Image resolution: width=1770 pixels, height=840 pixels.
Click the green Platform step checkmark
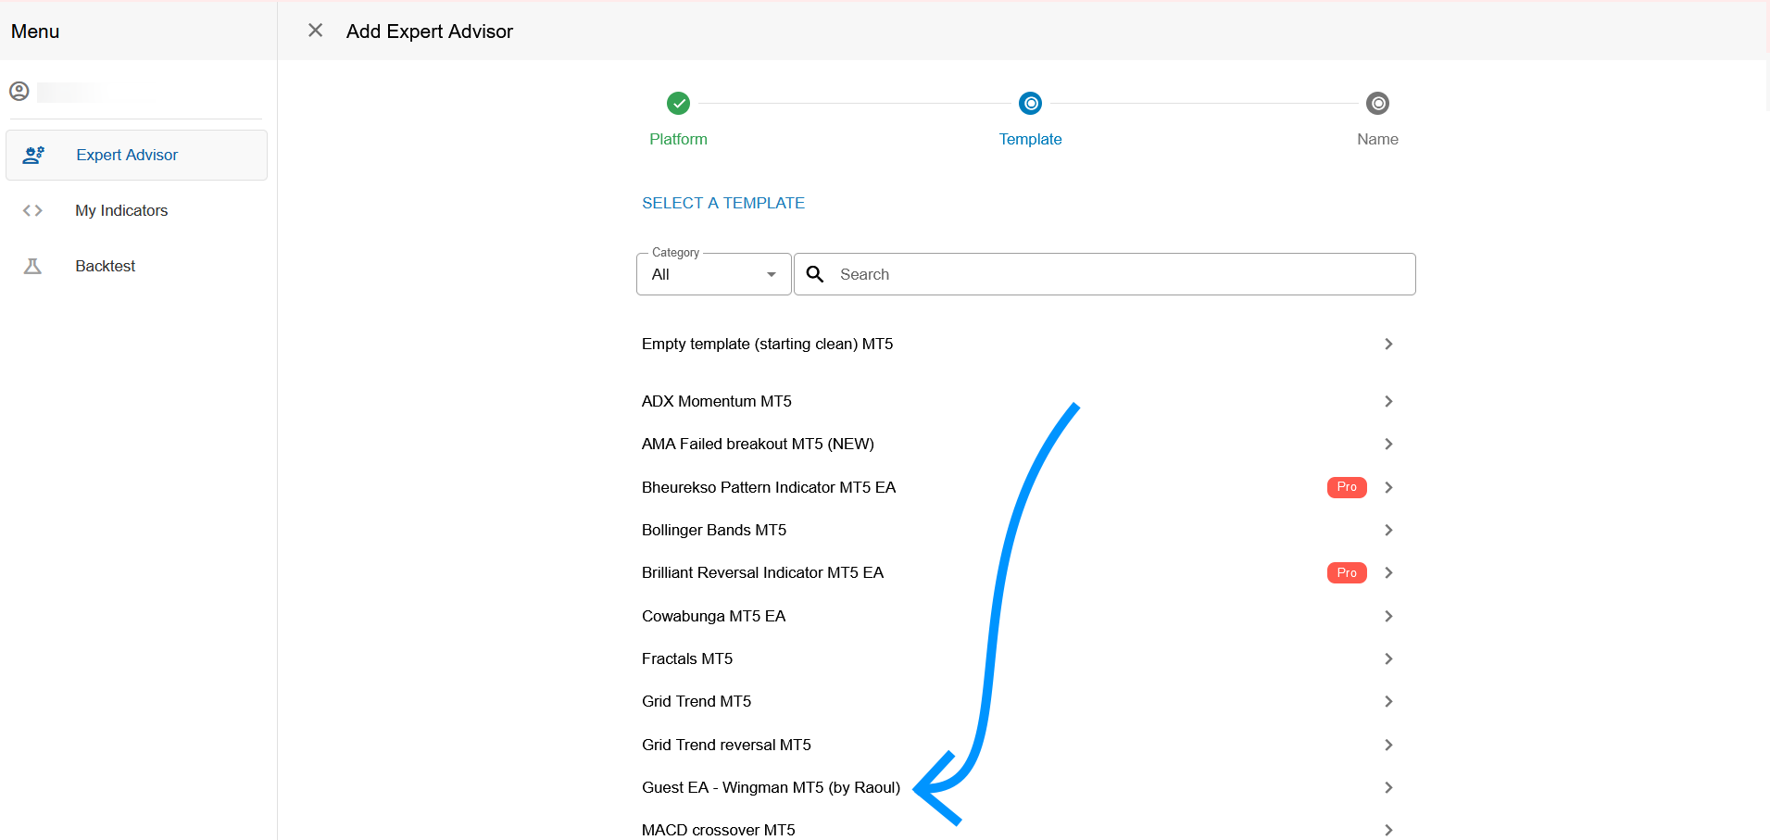click(678, 103)
